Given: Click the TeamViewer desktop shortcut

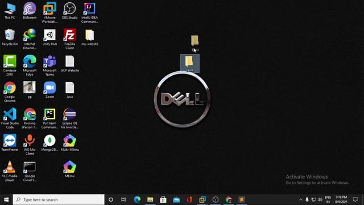Looking at the screenshot, I should (x=10, y=143).
